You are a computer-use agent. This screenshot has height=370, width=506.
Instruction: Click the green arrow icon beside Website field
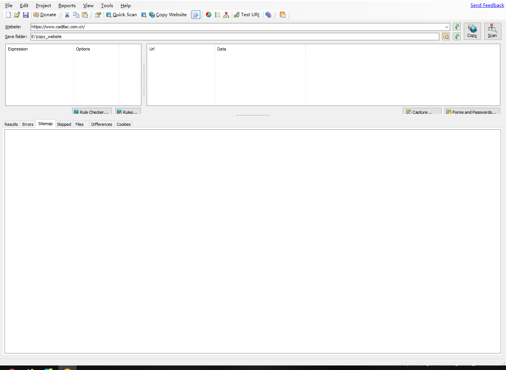coord(457,27)
